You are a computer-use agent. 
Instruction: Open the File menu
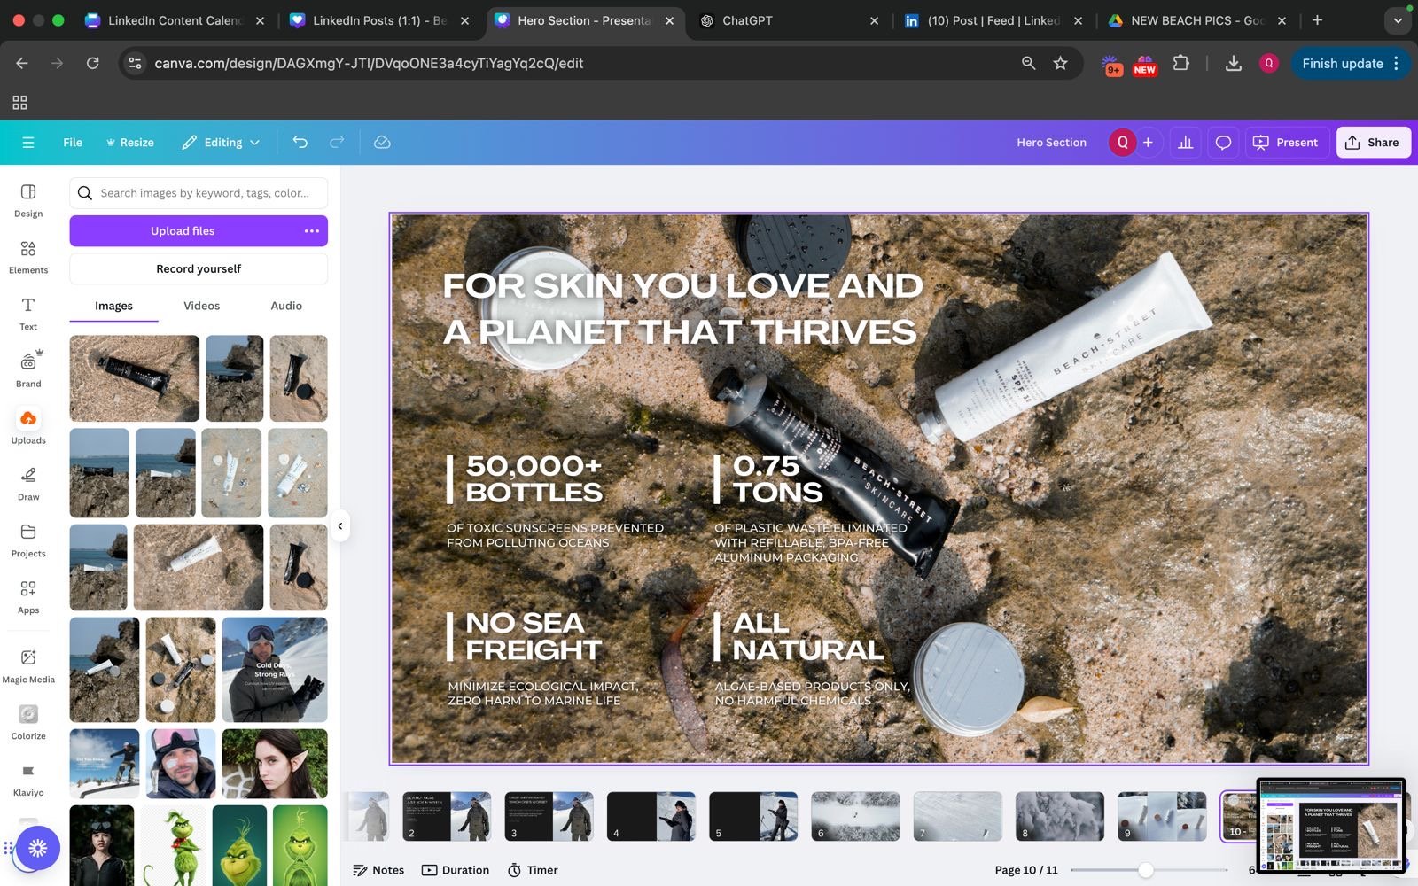(73, 142)
